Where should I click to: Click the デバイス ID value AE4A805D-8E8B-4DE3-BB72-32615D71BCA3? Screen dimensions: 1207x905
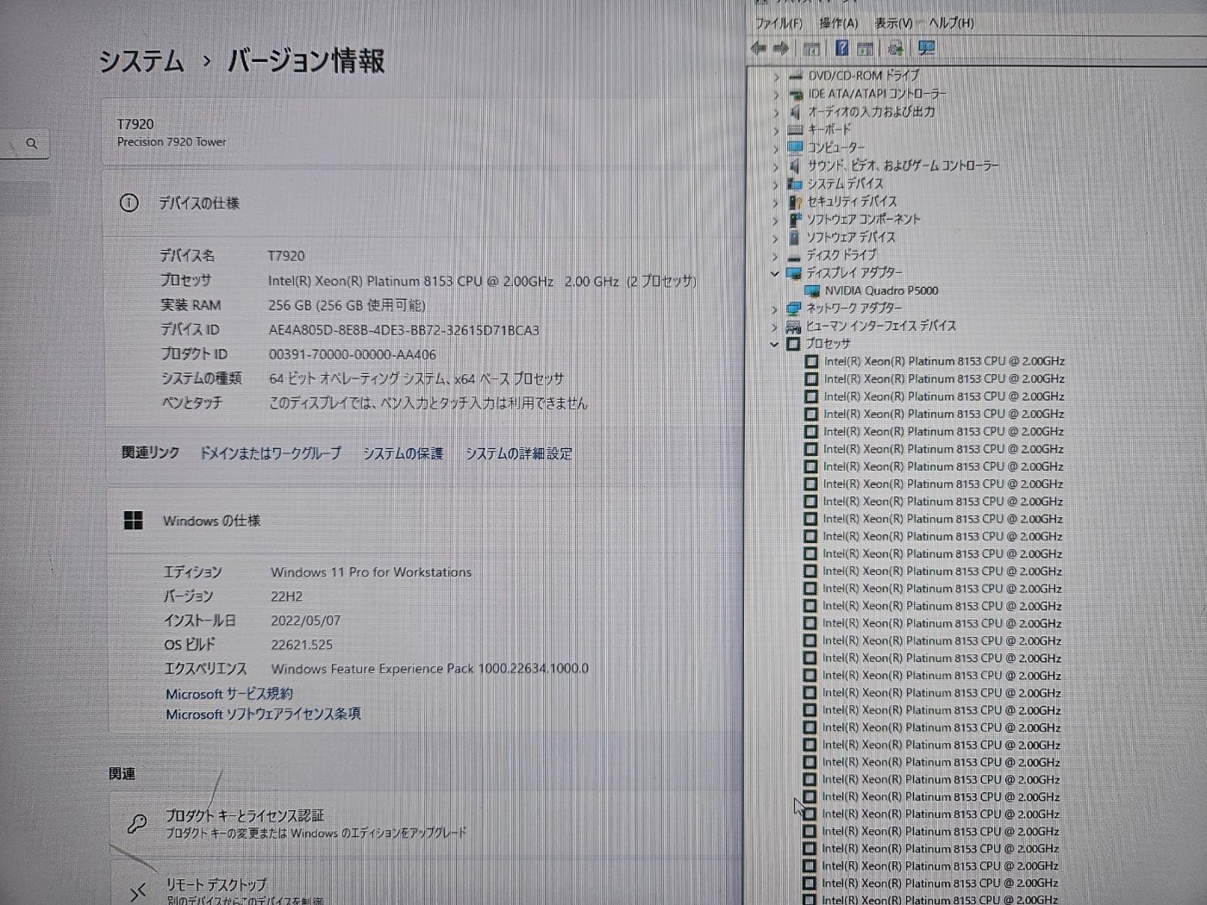[x=403, y=330]
